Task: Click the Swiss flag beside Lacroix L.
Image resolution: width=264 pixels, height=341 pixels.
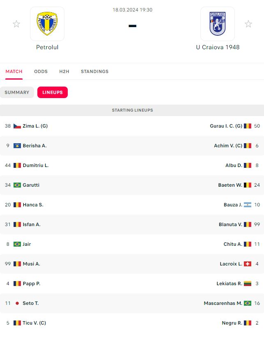Action: coord(248,264)
